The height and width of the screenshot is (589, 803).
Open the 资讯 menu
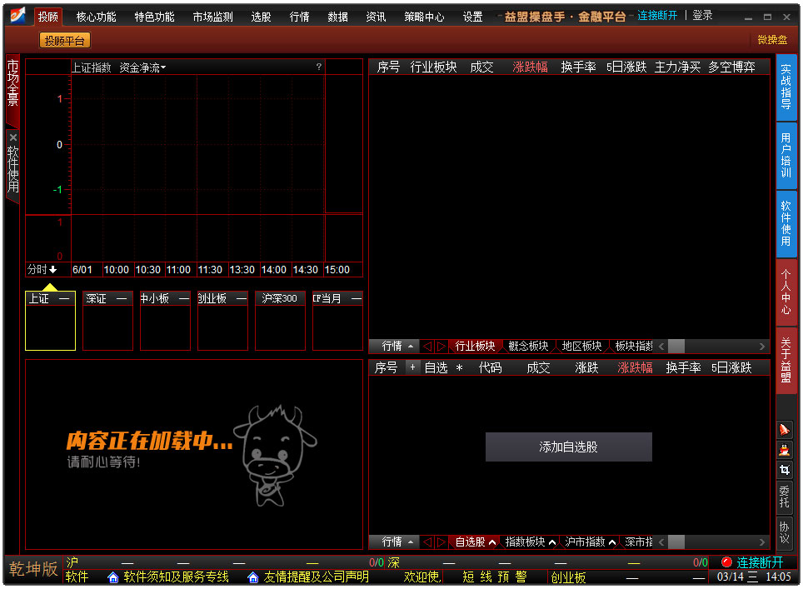click(x=376, y=17)
